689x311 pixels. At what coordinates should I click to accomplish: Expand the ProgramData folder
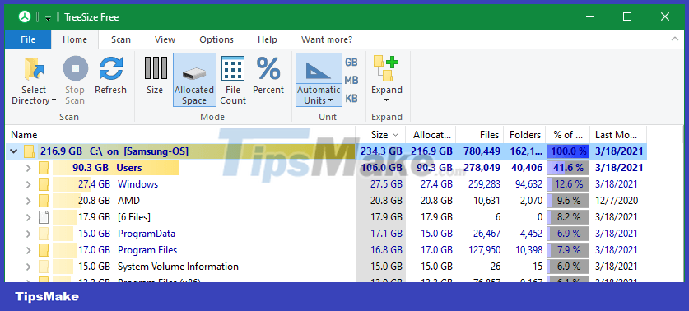tap(29, 234)
